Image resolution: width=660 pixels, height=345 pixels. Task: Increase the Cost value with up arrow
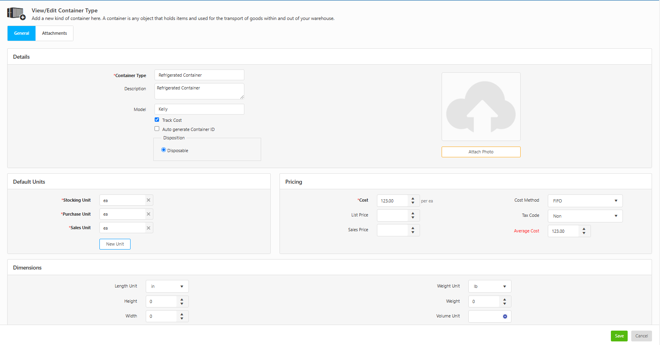[413, 198]
